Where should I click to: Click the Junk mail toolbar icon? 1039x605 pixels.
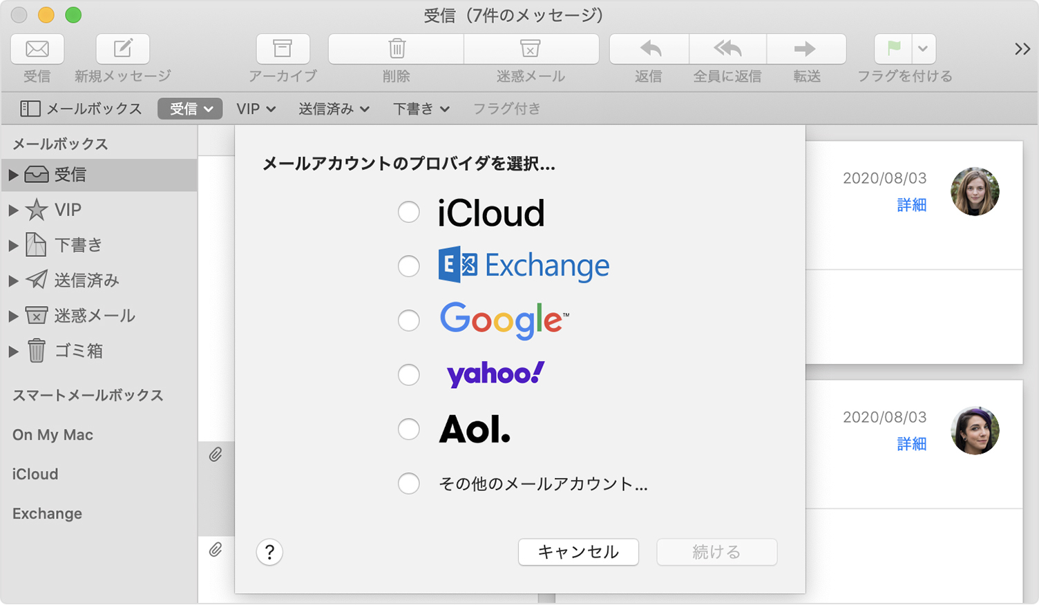[531, 49]
